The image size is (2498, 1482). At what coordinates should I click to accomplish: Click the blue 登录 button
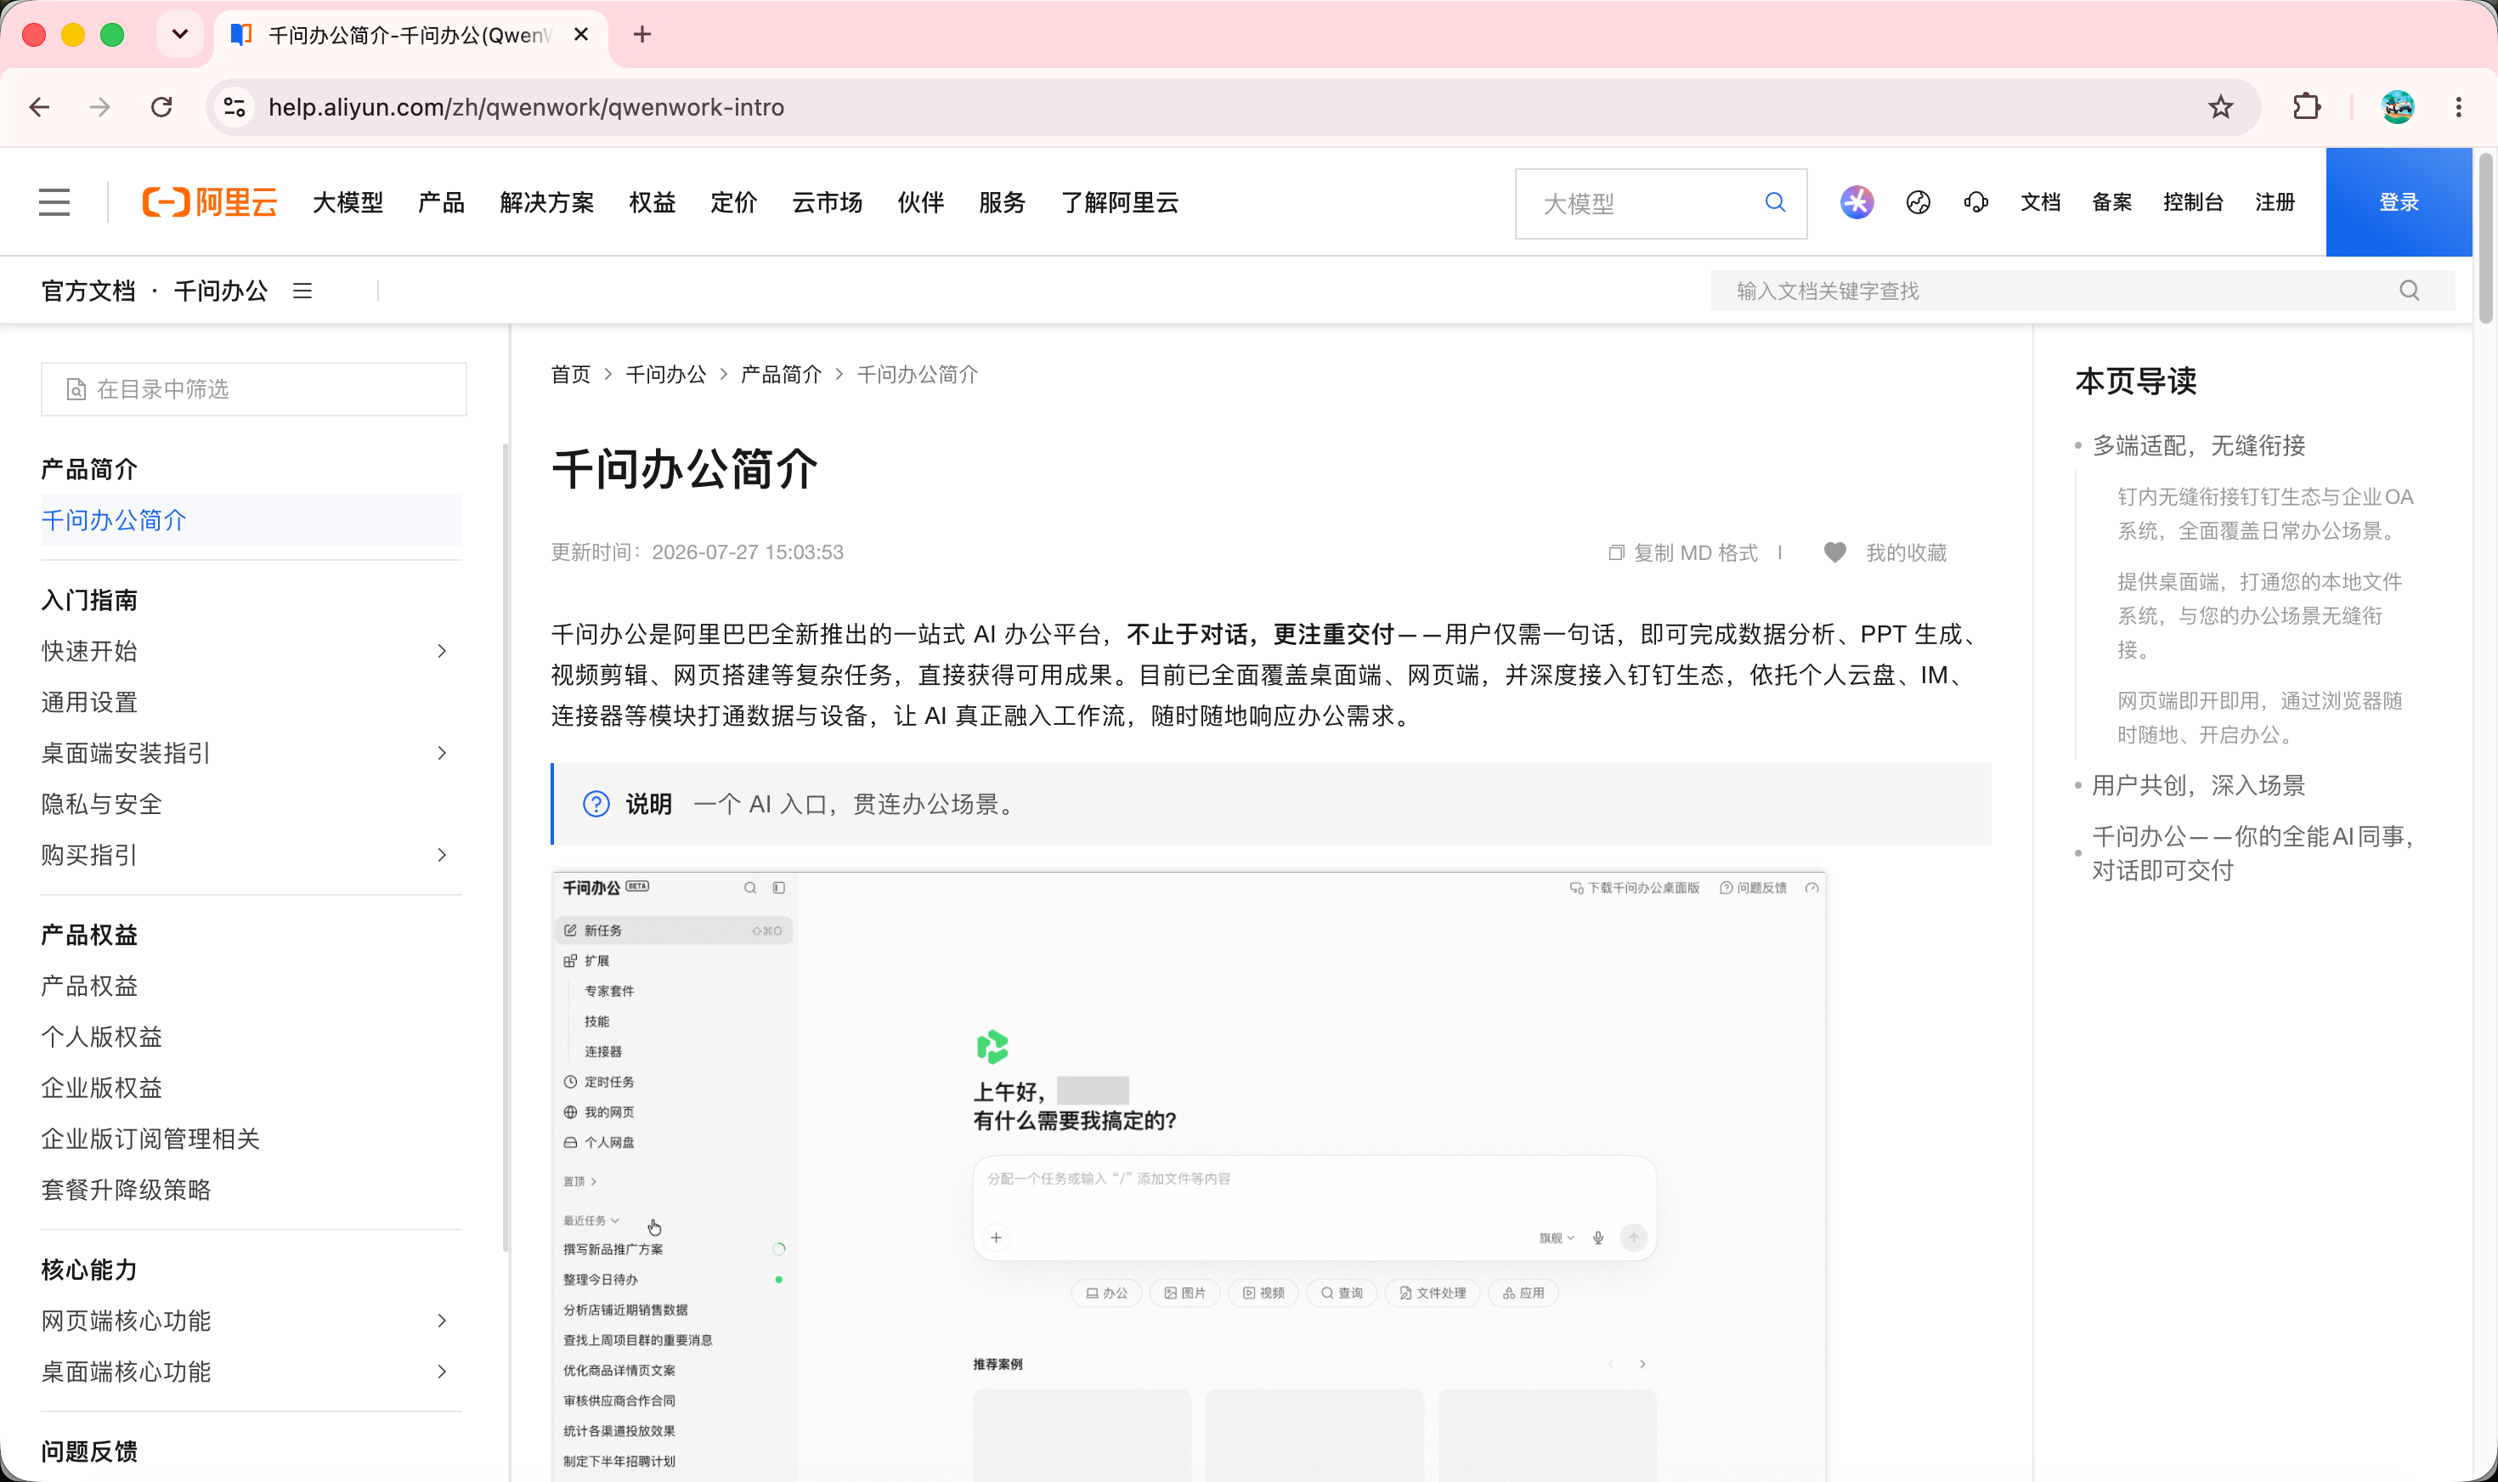point(2398,203)
